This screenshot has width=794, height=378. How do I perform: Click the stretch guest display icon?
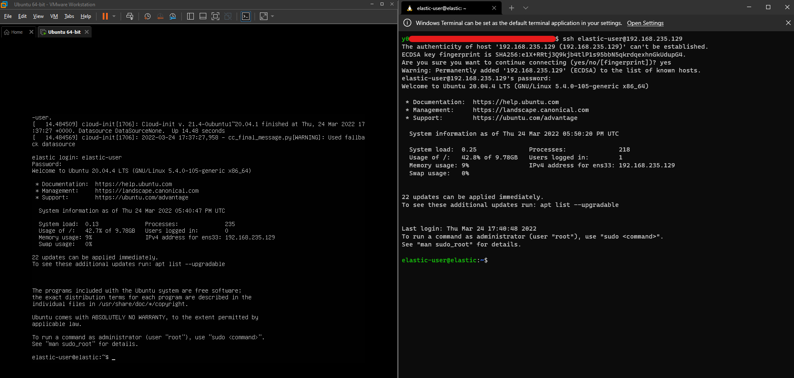pyautogui.click(x=264, y=16)
